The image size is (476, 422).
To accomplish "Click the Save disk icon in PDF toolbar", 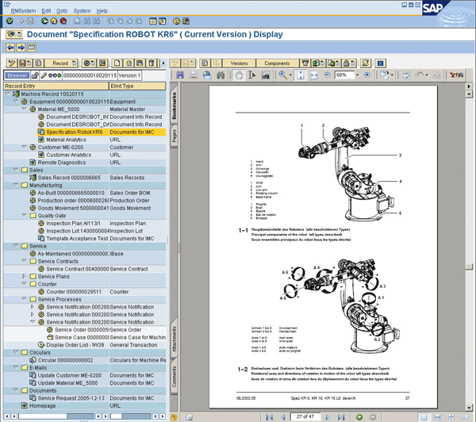I will coord(181,75).
